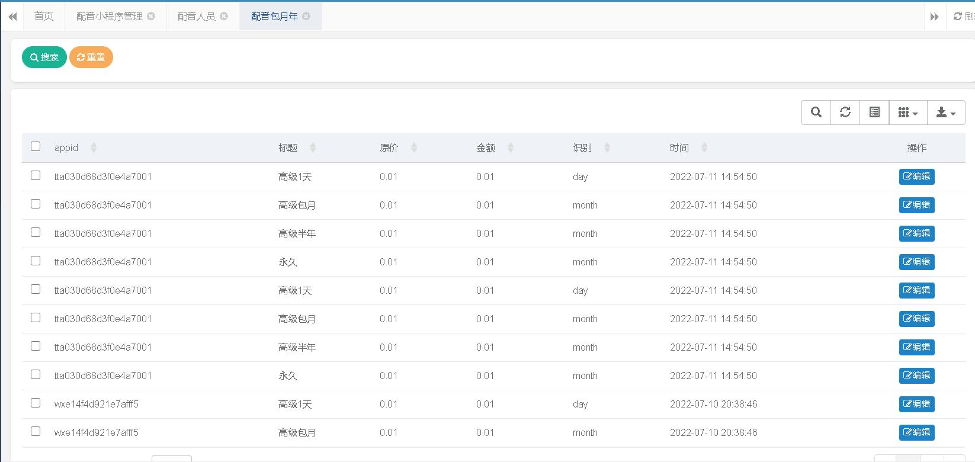This screenshot has width=975, height=462.
Task: Sort the table by the 时间 column
Action: coord(679,148)
